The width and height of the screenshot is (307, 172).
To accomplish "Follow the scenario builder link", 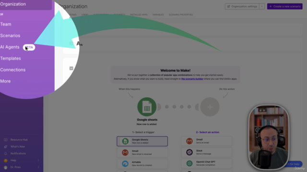I will point(192,79).
